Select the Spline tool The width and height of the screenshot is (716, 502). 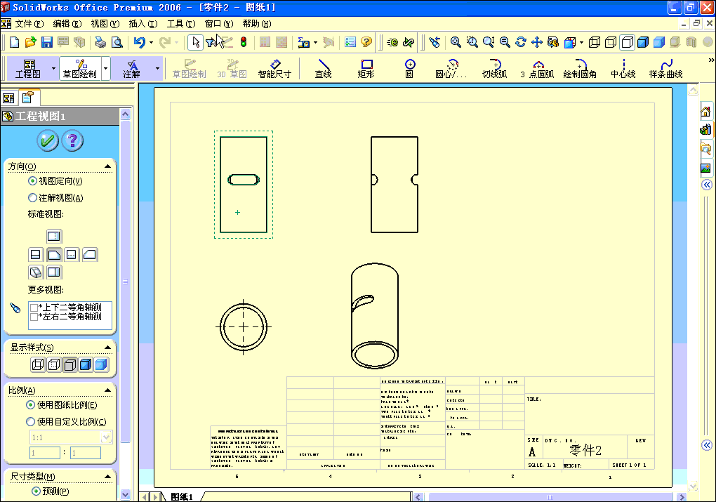(x=665, y=69)
